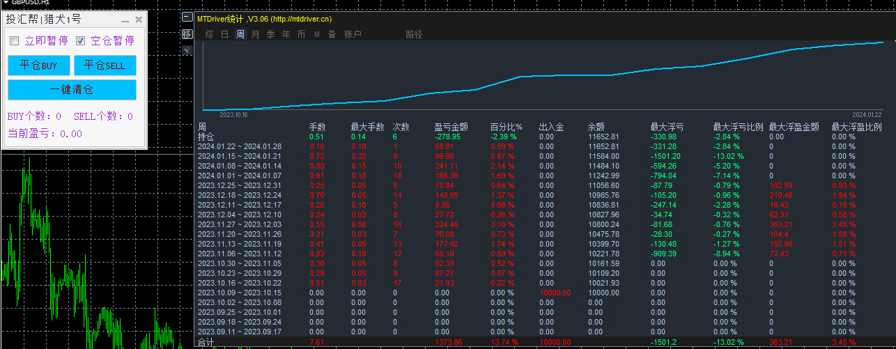Open the GBPUSD,H1 chart dropdown arrow
Screen dimensions: 896x349
tap(5, 2)
